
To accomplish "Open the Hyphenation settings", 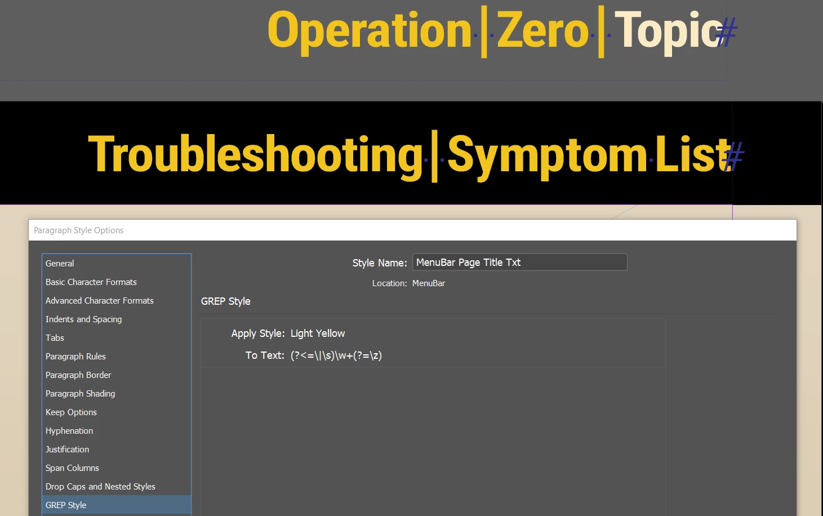I will click(x=116, y=431).
